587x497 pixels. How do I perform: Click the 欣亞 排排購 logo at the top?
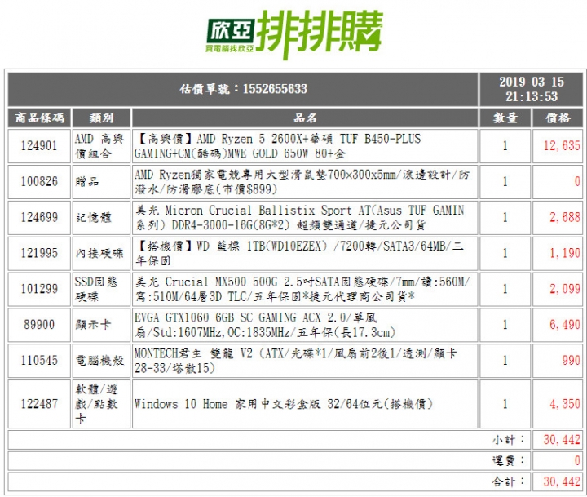point(294,33)
